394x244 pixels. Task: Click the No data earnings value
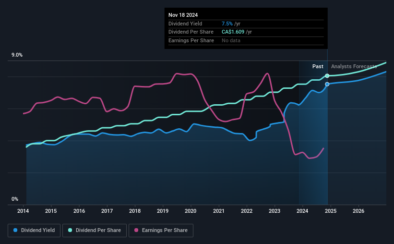231,40
